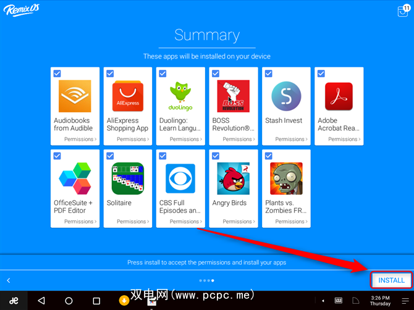Click the Plants vs. Zombies app icon
Screen dimensions: 414x310
(286, 178)
